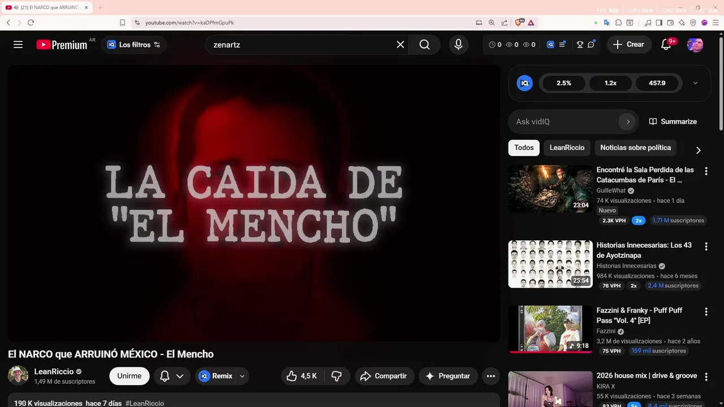
Task: Expand Remix dropdown arrow
Action: (x=242, y=376)
